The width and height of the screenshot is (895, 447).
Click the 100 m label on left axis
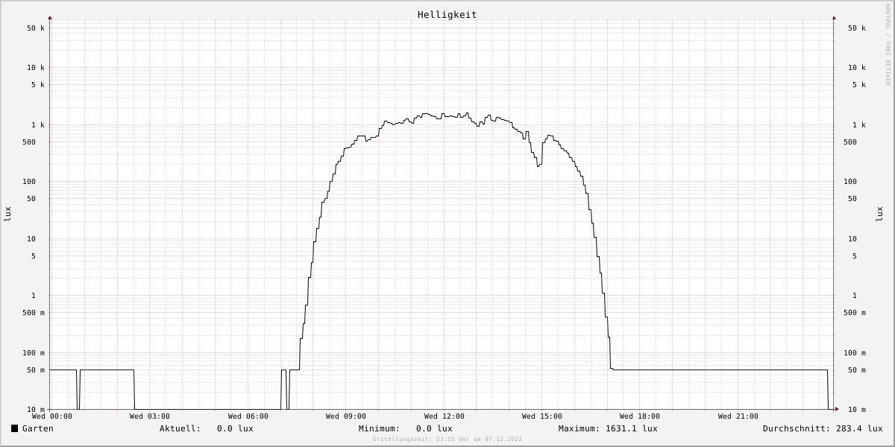(34, 353)
